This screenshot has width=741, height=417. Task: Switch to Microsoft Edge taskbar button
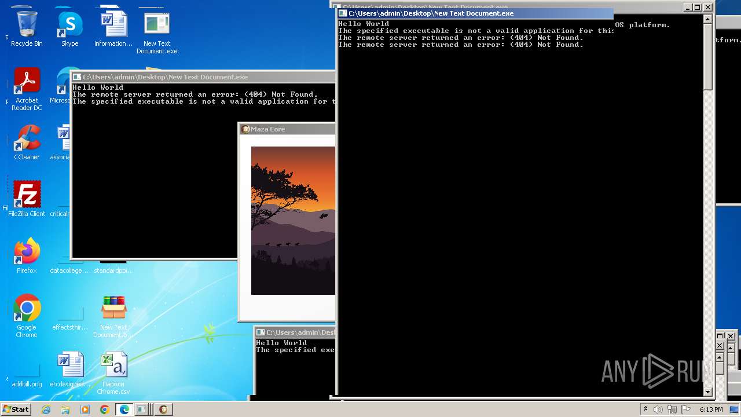(124, 409)
